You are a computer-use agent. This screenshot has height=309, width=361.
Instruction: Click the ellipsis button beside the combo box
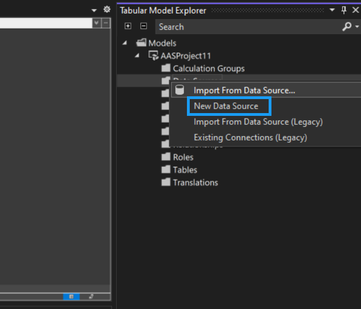click(106, 23)
